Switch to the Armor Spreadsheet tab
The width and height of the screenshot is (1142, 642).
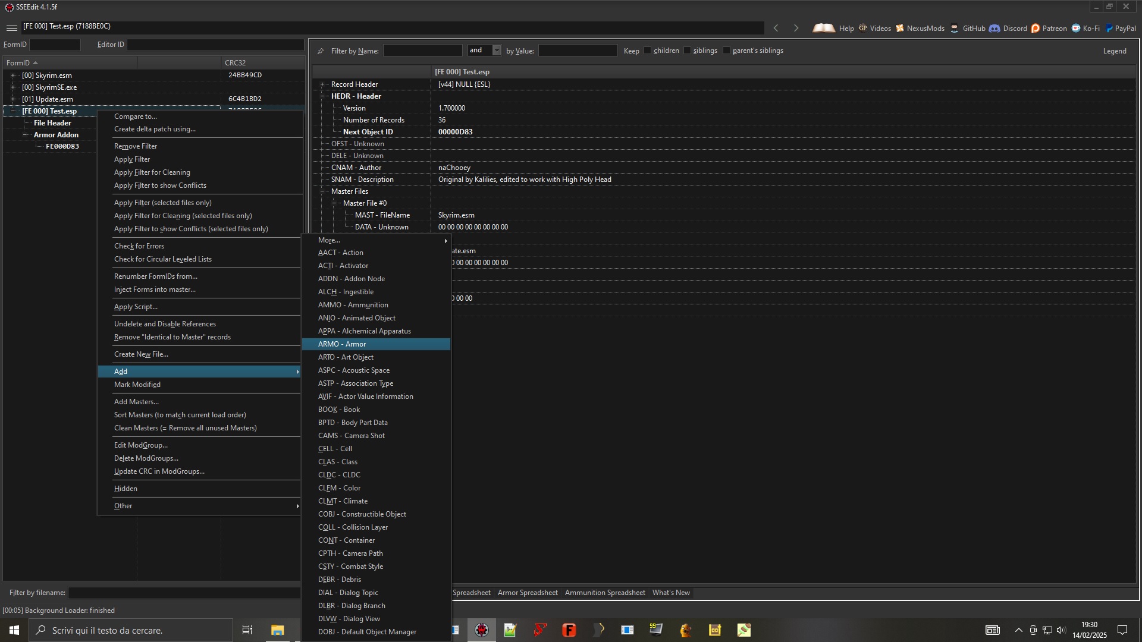tap(528, 593)
